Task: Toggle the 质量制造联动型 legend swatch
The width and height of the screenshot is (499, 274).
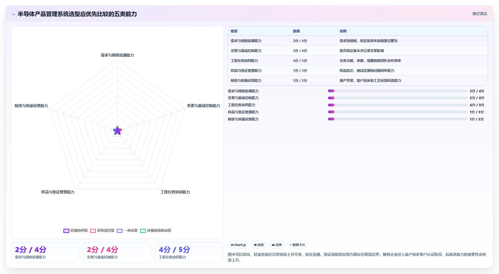Action: point(143,231)
